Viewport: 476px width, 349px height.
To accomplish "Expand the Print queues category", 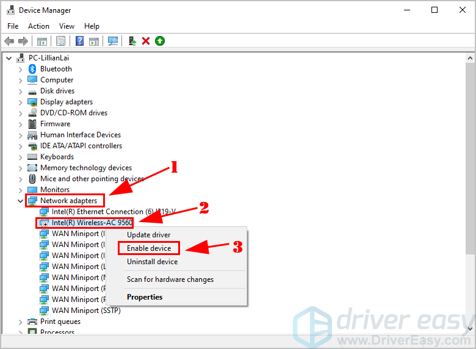I will click(20, 322).
